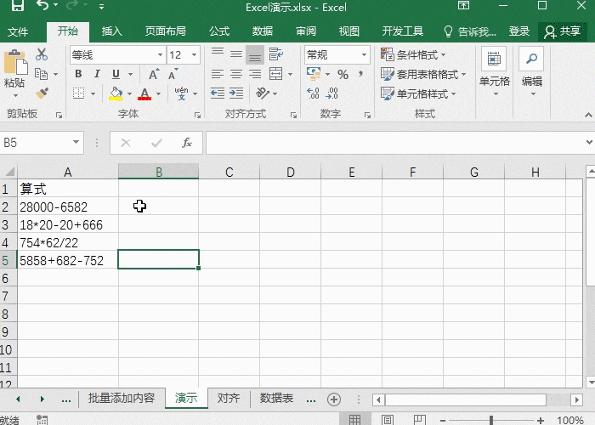Click the Undo arrow icon
595x425 pixels.
42,5
